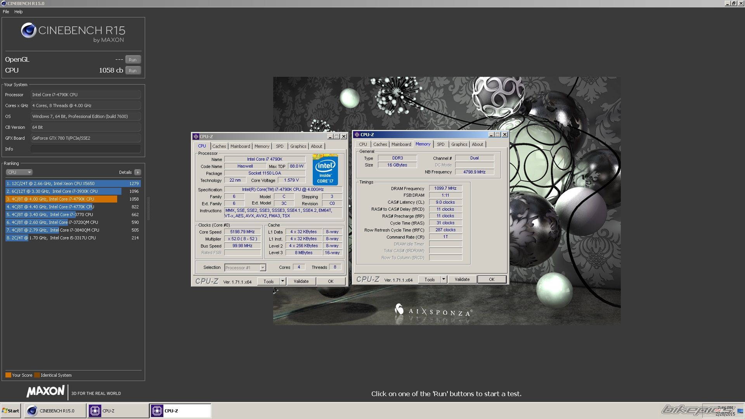The width and height of the screenshot is (745, 419).
Task: Open Tools dropdown arrow in right CPU-Z
Action: [x=444, y=280]
